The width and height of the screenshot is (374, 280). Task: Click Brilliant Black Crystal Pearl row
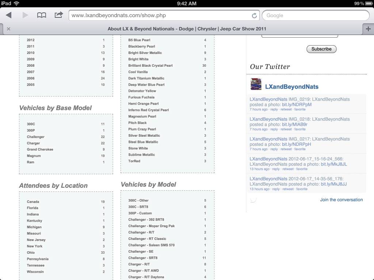click(x=167, y=66)
